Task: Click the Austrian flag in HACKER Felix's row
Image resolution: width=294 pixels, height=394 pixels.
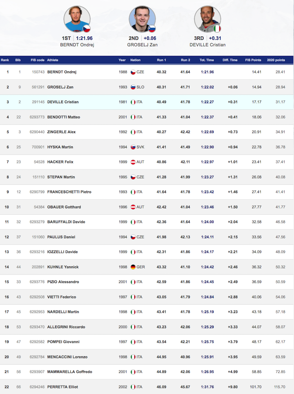Action: click(133, 162)
